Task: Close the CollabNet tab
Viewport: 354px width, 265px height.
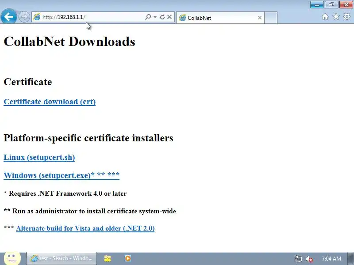Action: click(260, 18)
